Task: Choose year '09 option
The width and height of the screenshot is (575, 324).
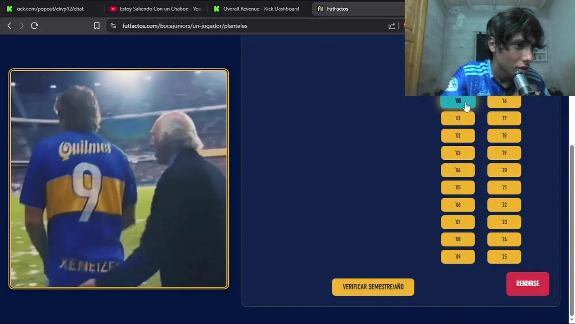Action: (458, 256)
